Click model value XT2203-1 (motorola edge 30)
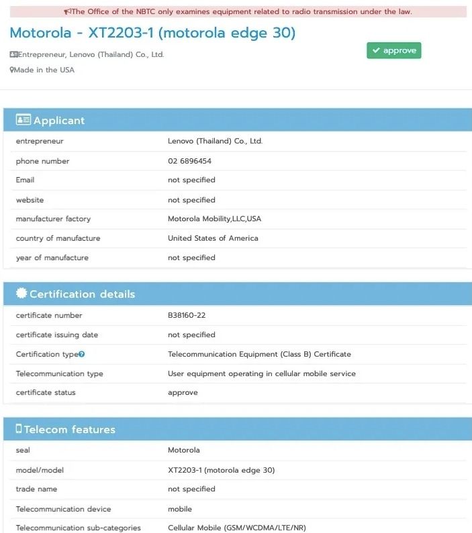 tap(221, 470)
